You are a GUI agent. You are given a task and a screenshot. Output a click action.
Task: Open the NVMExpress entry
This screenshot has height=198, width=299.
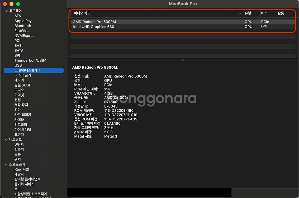click(x=25, y=36)
